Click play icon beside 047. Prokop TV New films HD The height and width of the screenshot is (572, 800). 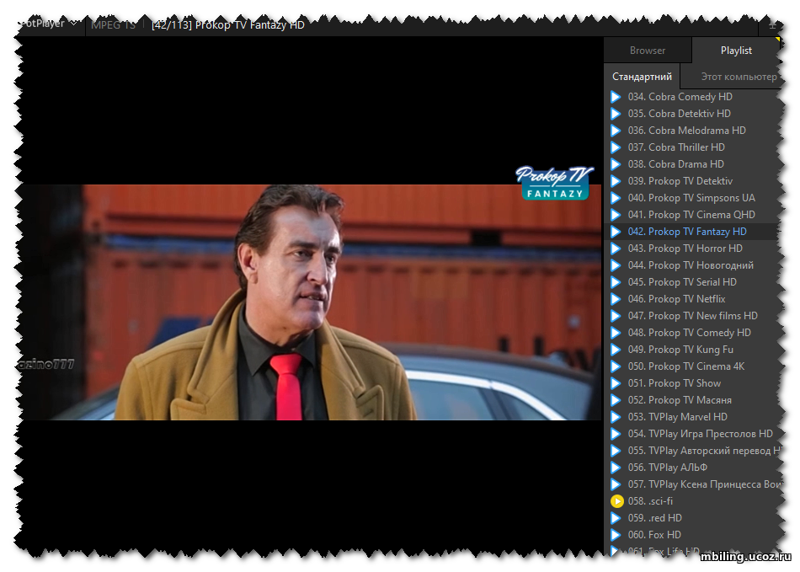point(616,316)
